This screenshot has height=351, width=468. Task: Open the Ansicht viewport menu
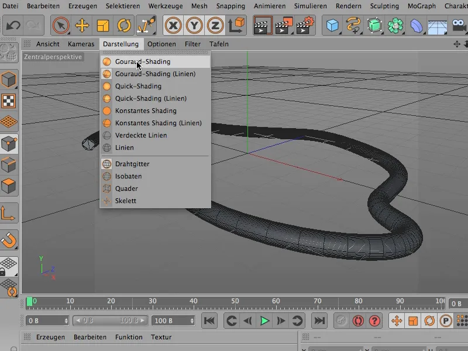point(48,44)
